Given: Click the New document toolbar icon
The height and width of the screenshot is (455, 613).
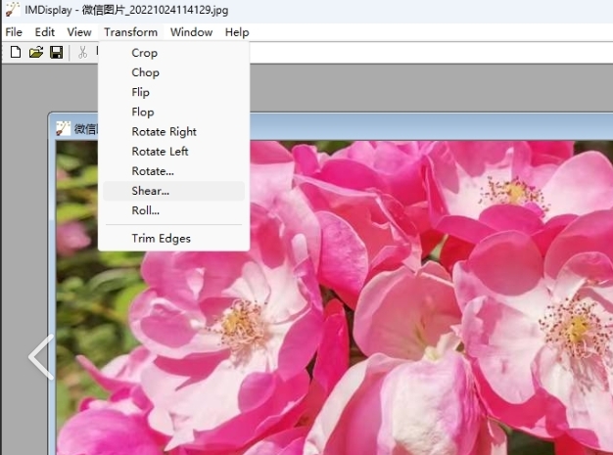Looking at the screenshot, I should point(16,52).
